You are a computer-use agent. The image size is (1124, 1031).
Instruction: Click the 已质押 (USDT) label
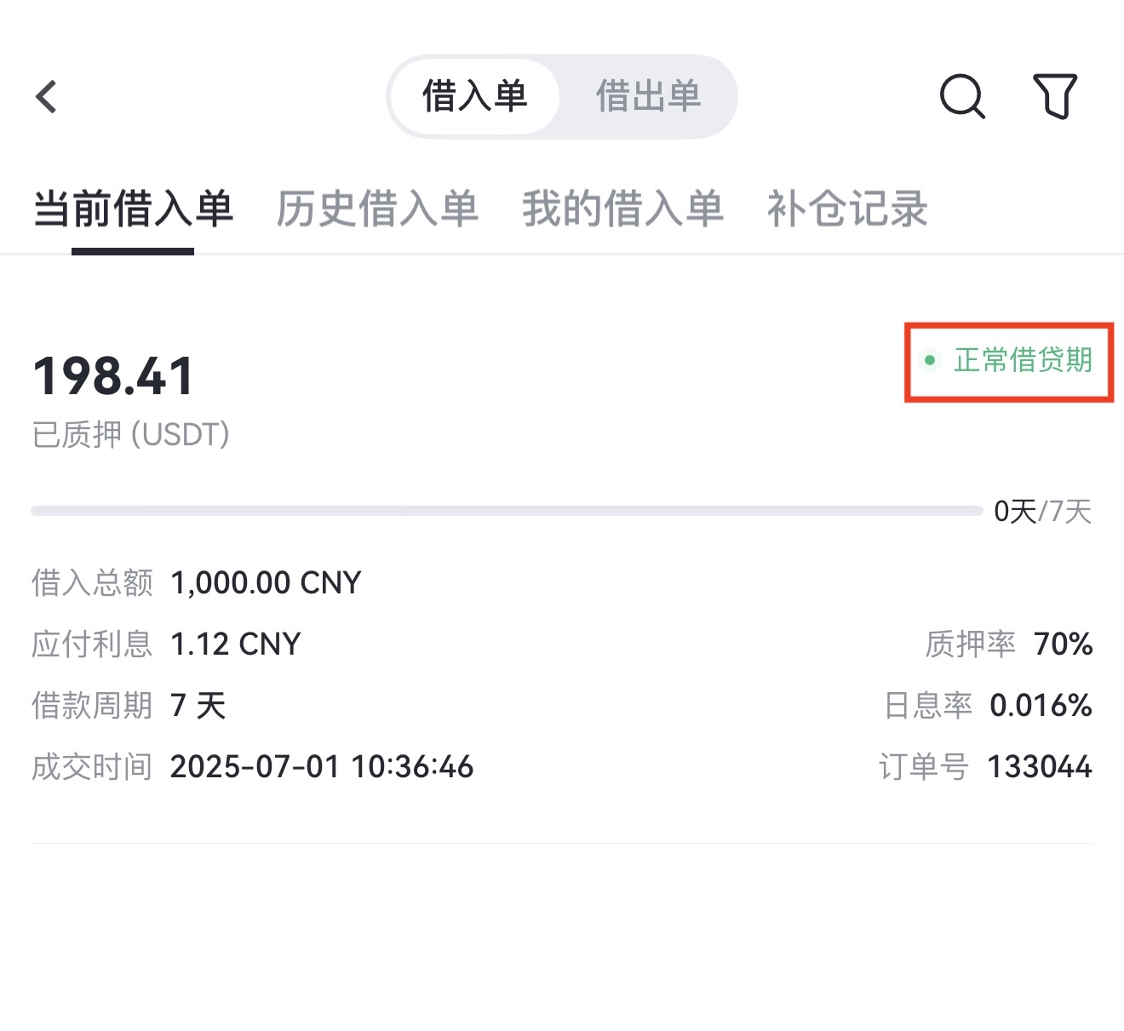(x=131, y=435)
